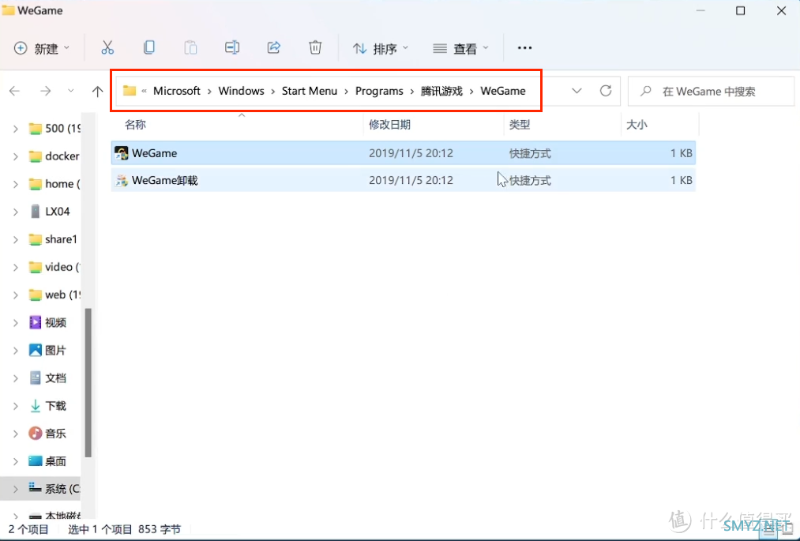This screenshot has width=800, height=541.
Task: Click the WeGame shortcut icon
Action: [122, 153]
